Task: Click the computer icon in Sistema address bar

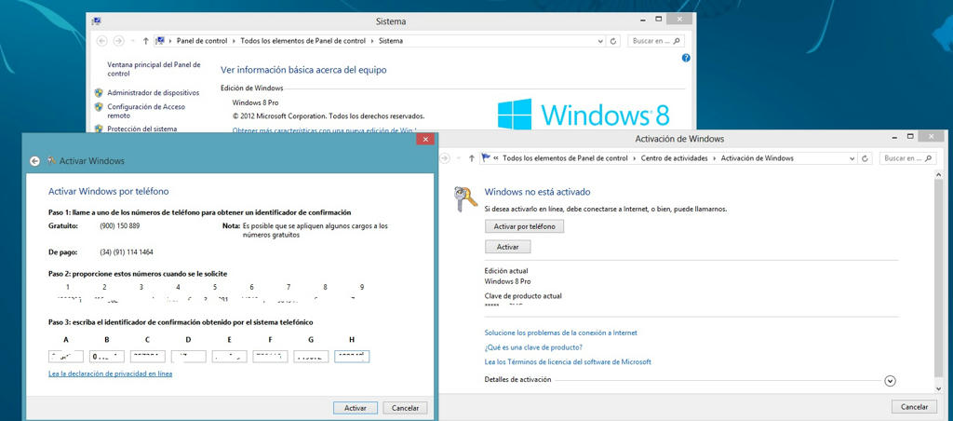Action: (160, 41)
